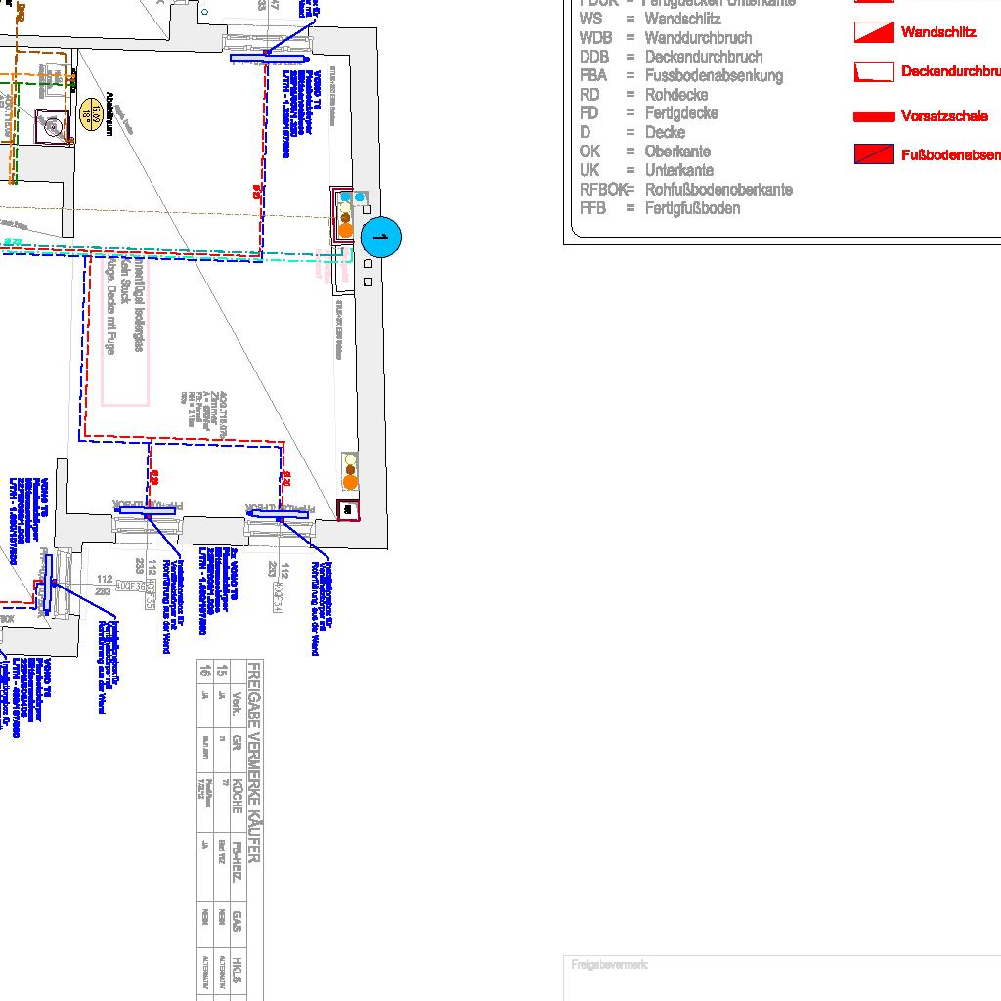Select the Wandschlitz legend symbol
The height and width of the screenshot is (1001, 1001).
click(875, 32)
